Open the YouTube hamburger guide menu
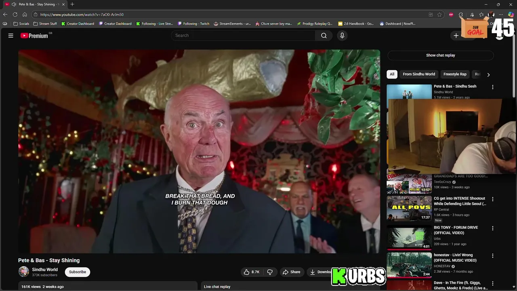The image size is (517, 291). pos(11,36)
